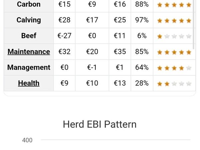Viewport: 200px width, 150px height.
Task: Click the Beef row single-star rating
Action: [174, 36]
